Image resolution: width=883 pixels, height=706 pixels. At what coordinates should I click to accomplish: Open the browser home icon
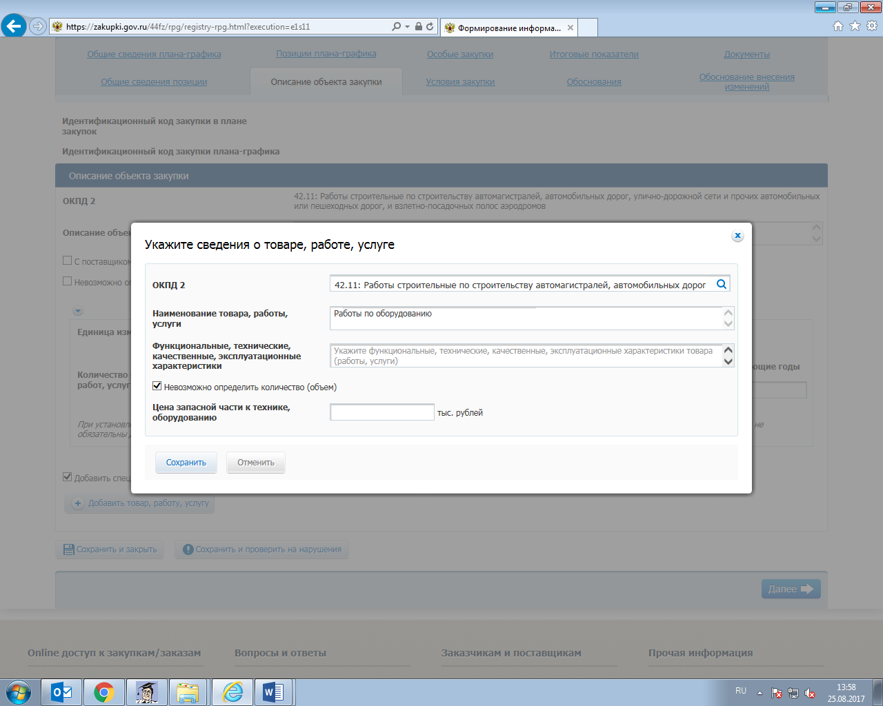tap(838, 26)
